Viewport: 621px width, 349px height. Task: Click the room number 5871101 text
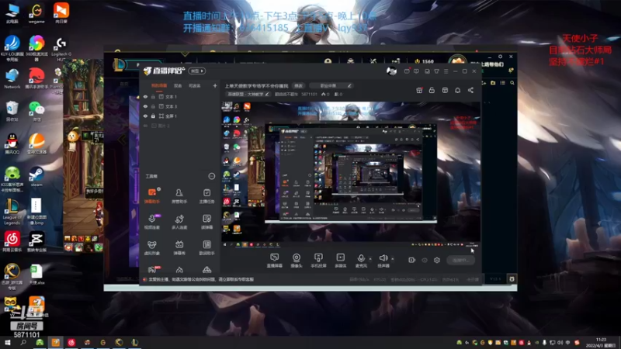[x=309, y=94]
